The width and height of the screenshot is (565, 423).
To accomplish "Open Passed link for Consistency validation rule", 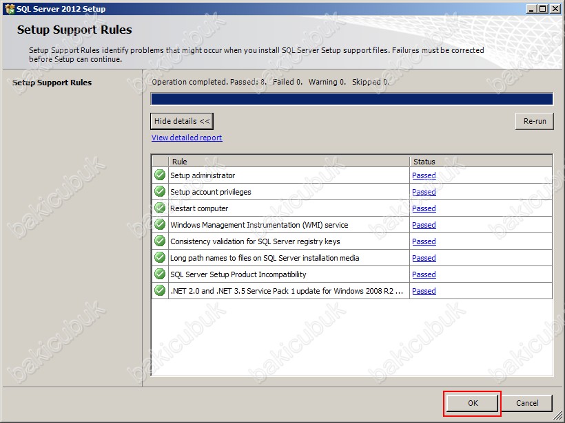I will point(424,241).
